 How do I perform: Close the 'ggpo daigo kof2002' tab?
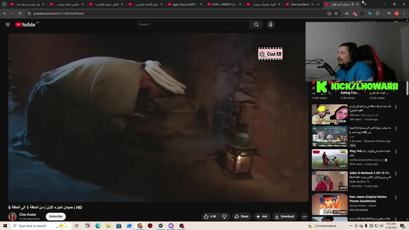[x=201, y=4]
